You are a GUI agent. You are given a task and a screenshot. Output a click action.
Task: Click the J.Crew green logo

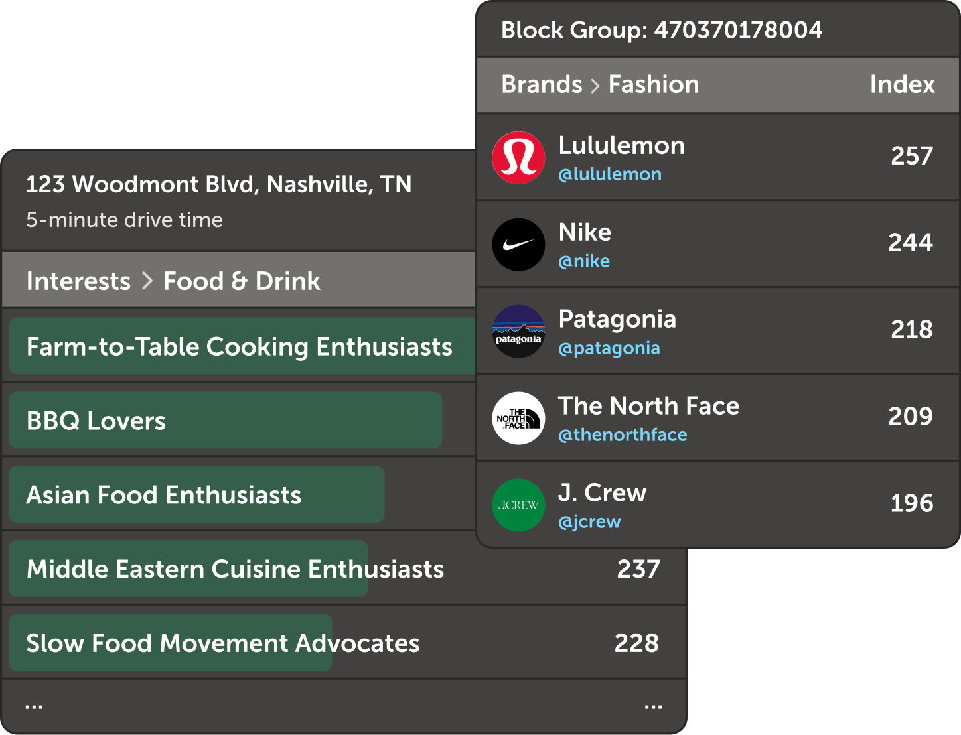point(518,505)
